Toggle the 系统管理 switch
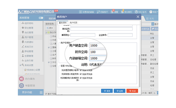This screenshot has width=176, height=108. (41, 18)
